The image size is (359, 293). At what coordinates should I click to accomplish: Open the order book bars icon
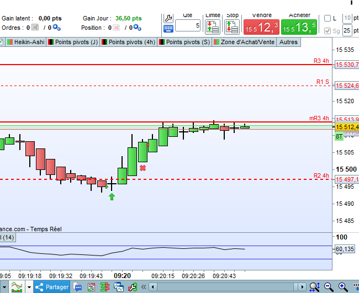click(x=105, y=287)
